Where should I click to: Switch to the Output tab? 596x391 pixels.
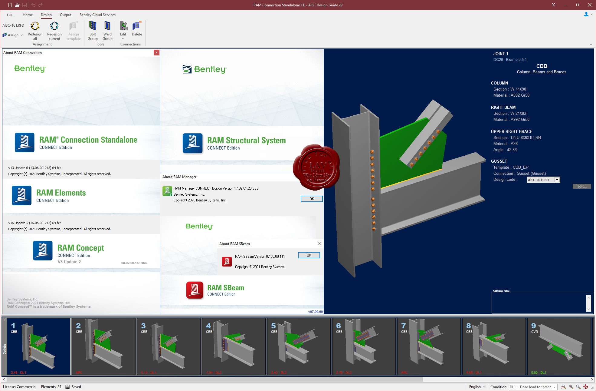coord(66,15)
